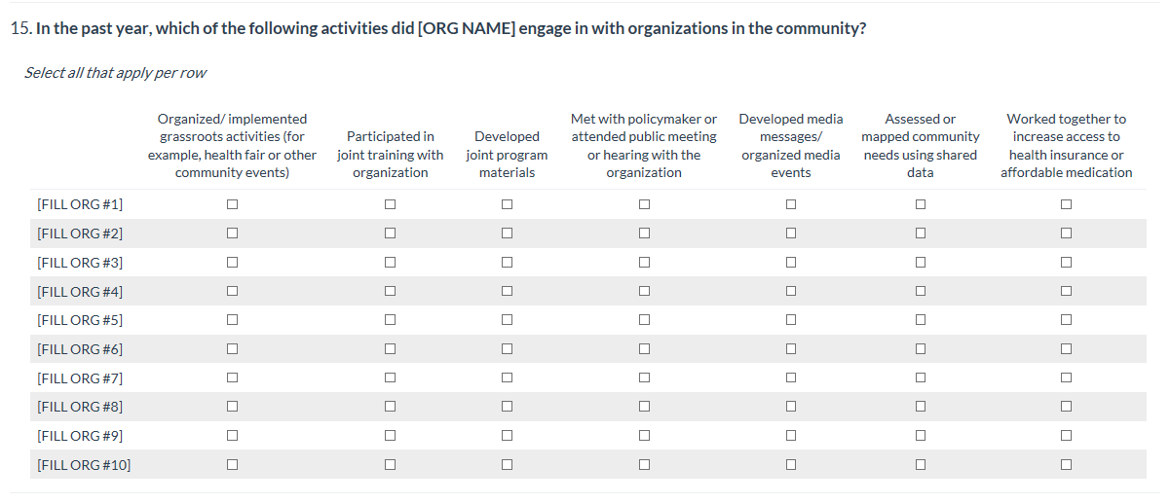Image resolution: width=1171 pixels, height=503 pixels.
Task: Check grassroots activities box for FILL ORG #8
Action: tap(233, 407)
